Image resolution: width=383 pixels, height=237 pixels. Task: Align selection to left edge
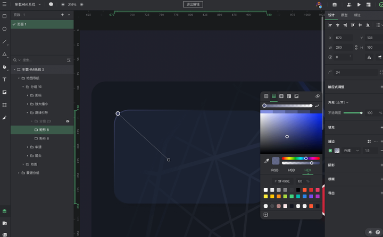330,25
